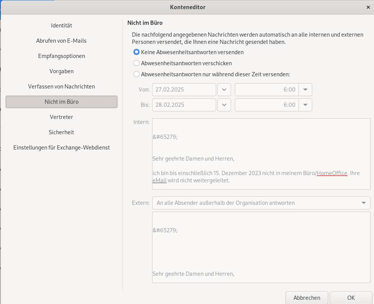Open the calendar dropdown for Von date
Image resolution: width=374 pixels, height=304 pixels.
pyautogui.click(x=224, y=90)
